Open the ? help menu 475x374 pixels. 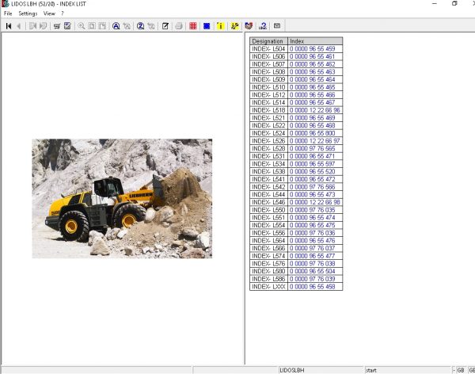pyautogui.click(x=63, y=13)
